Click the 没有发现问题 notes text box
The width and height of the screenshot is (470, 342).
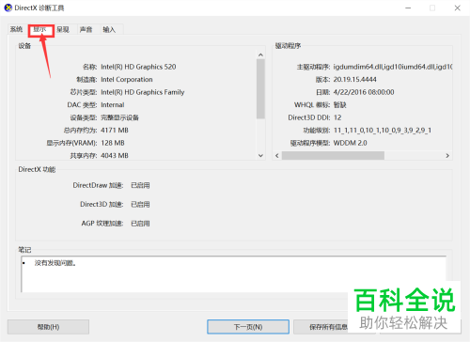[234, 274]
